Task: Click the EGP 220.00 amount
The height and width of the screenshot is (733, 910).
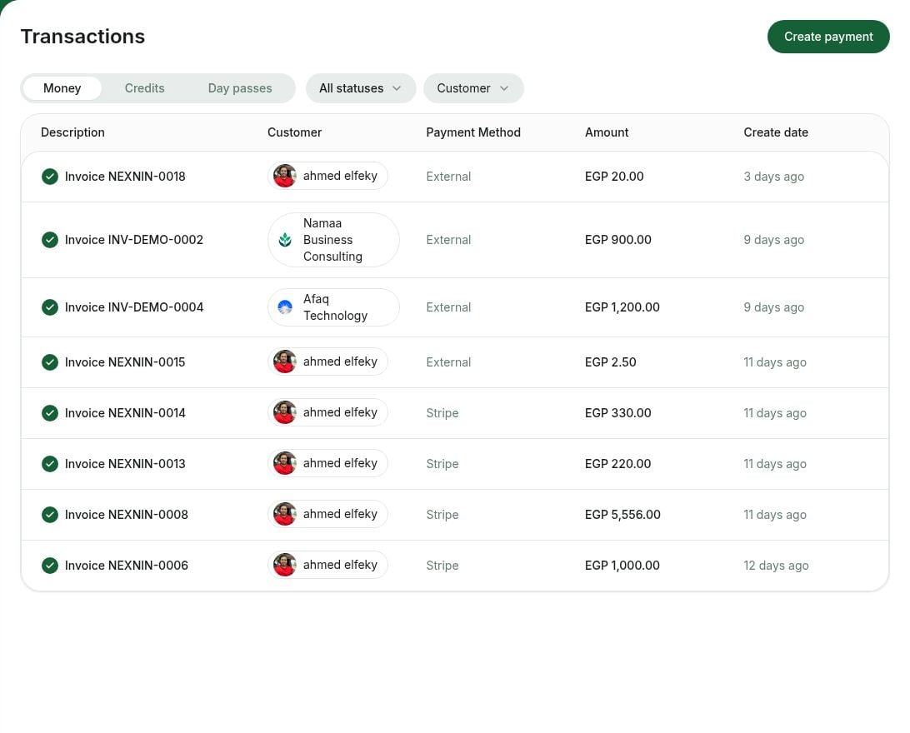Action: click(x=618, y=464)
